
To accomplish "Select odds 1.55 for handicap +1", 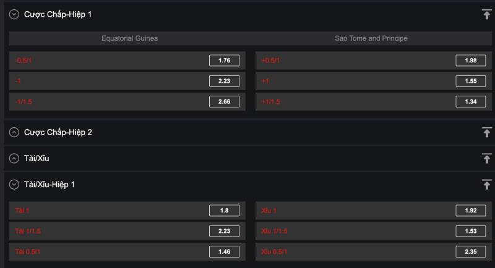I will click(x=470, y=81).
